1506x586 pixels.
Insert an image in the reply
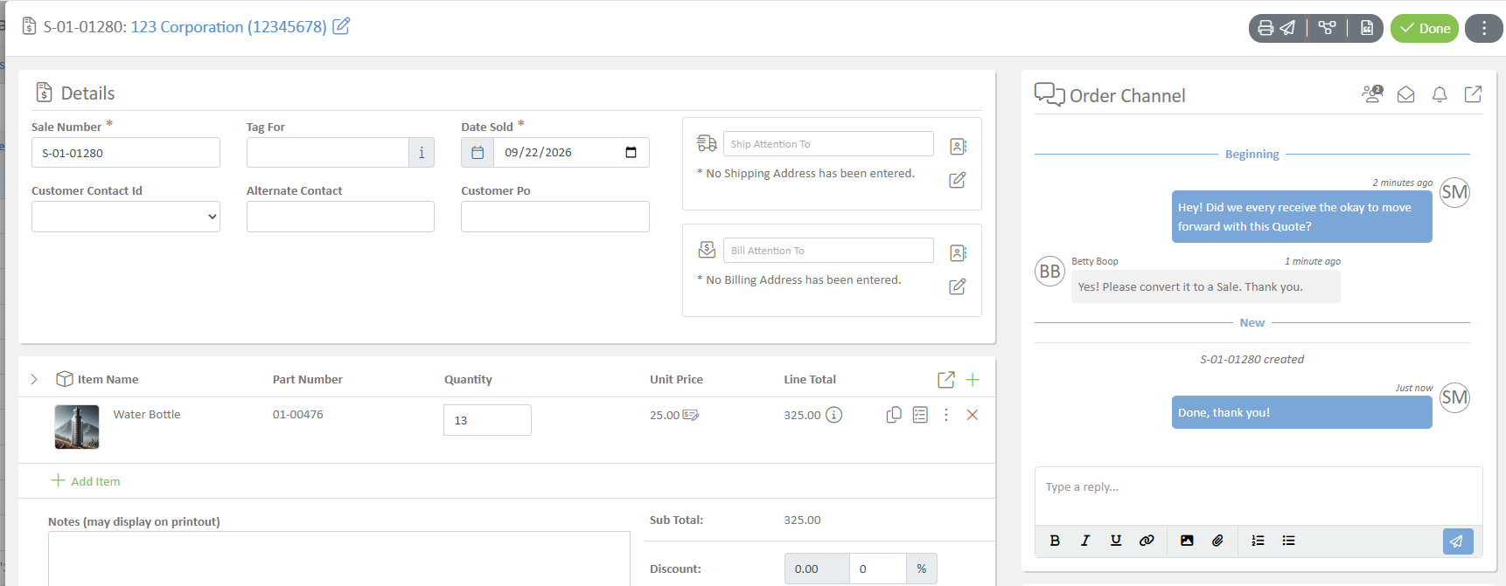click(x=1187, y=541)
